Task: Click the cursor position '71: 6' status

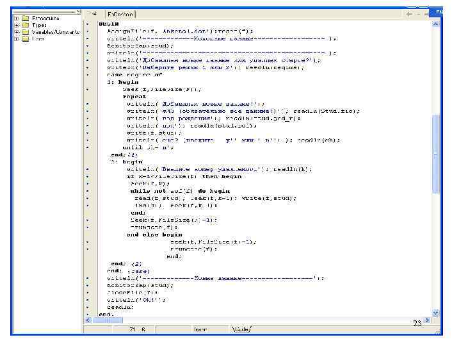Action: [x=137, y=329]
